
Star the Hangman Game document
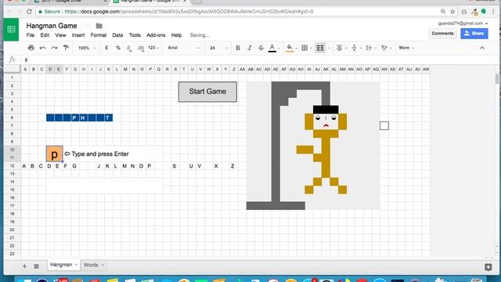(88, 26)
